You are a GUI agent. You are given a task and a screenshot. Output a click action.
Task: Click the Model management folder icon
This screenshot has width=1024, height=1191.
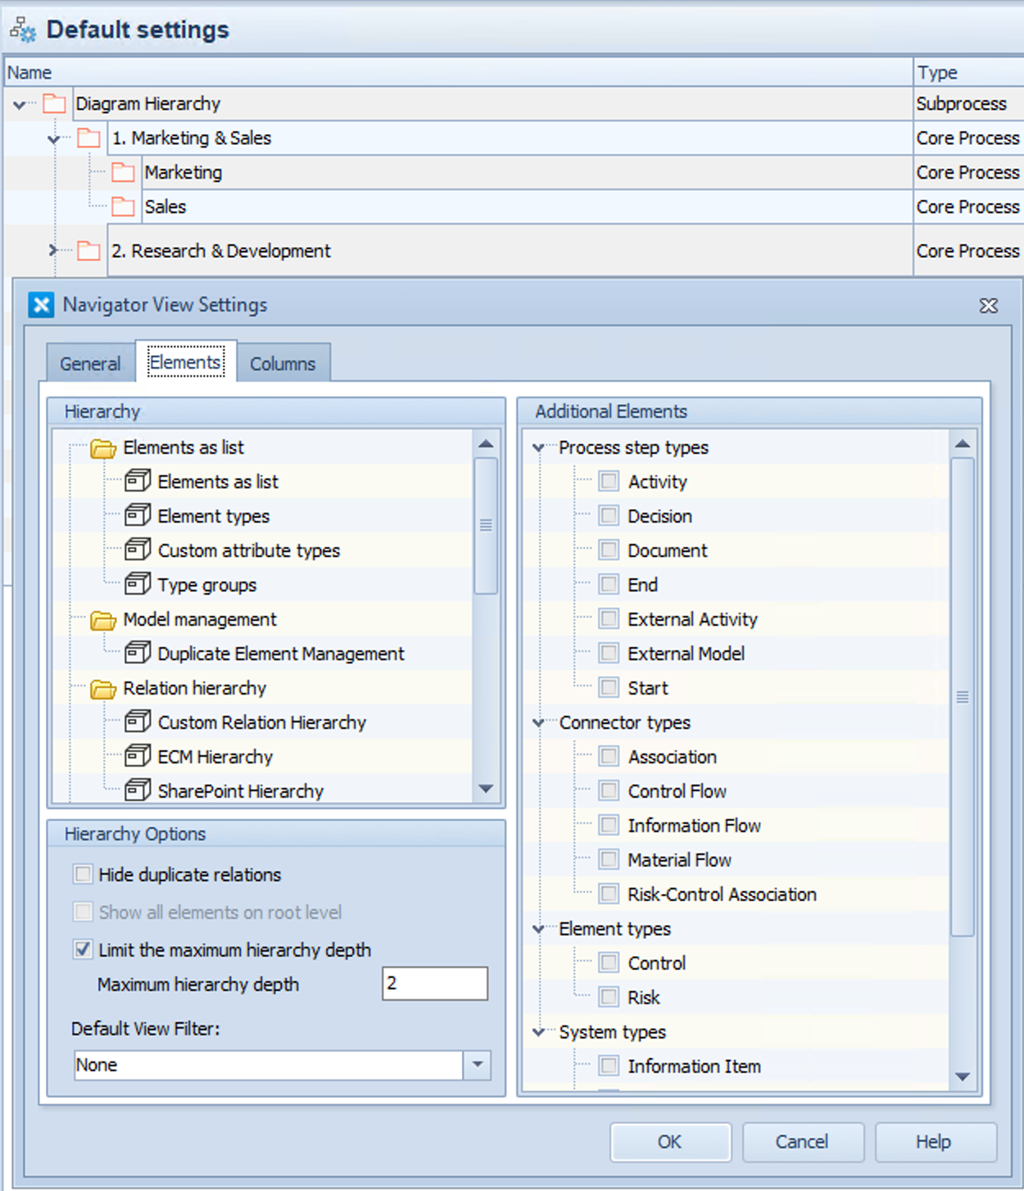(103, 620)
